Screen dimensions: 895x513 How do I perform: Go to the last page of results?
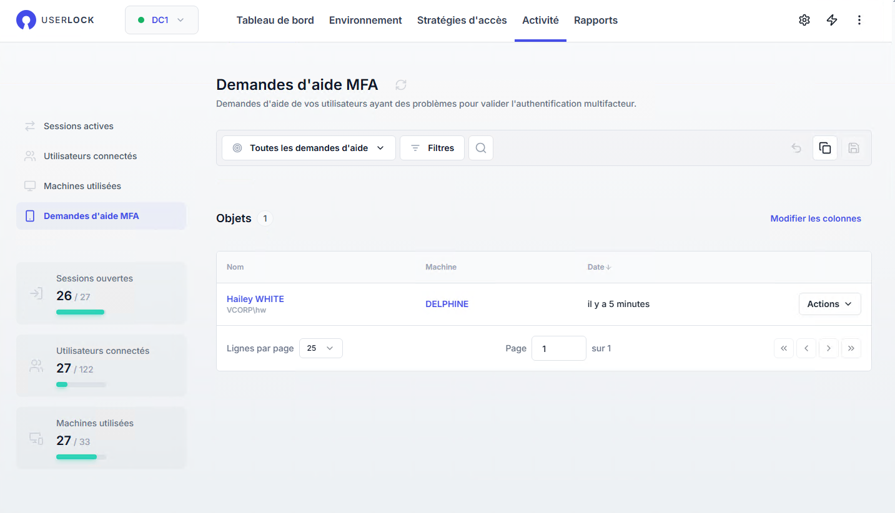click(851, 348)
